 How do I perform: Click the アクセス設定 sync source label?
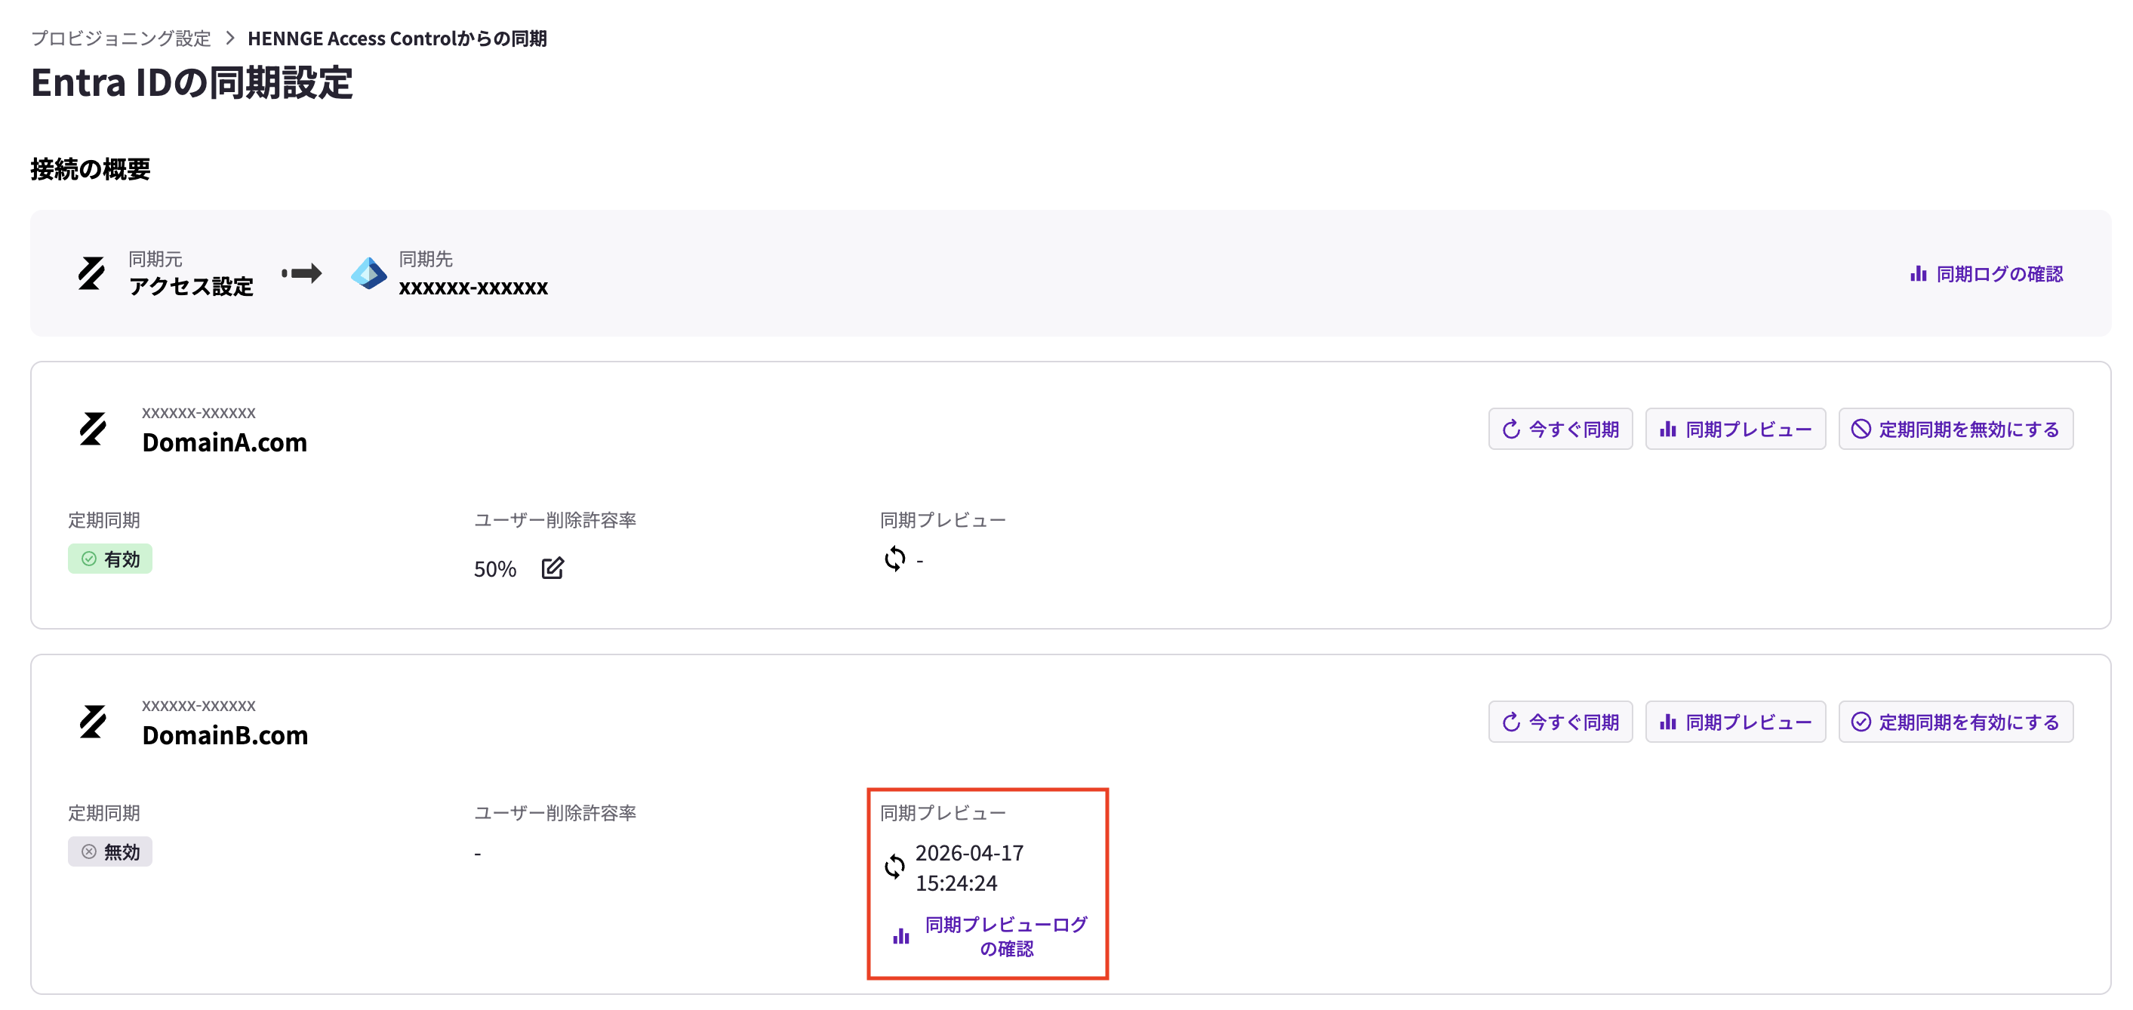point(191,286)
